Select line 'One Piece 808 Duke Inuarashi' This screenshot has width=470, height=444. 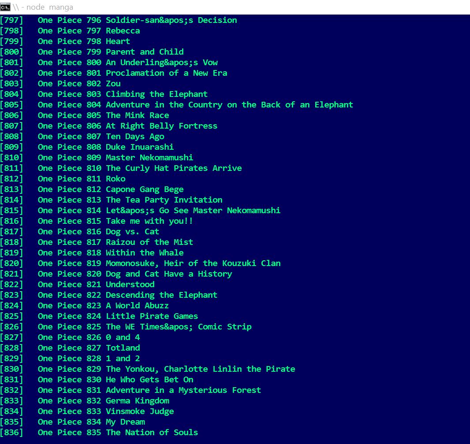coord(106,147)
